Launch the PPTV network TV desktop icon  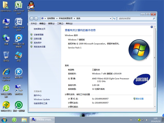tap(18, 39)
